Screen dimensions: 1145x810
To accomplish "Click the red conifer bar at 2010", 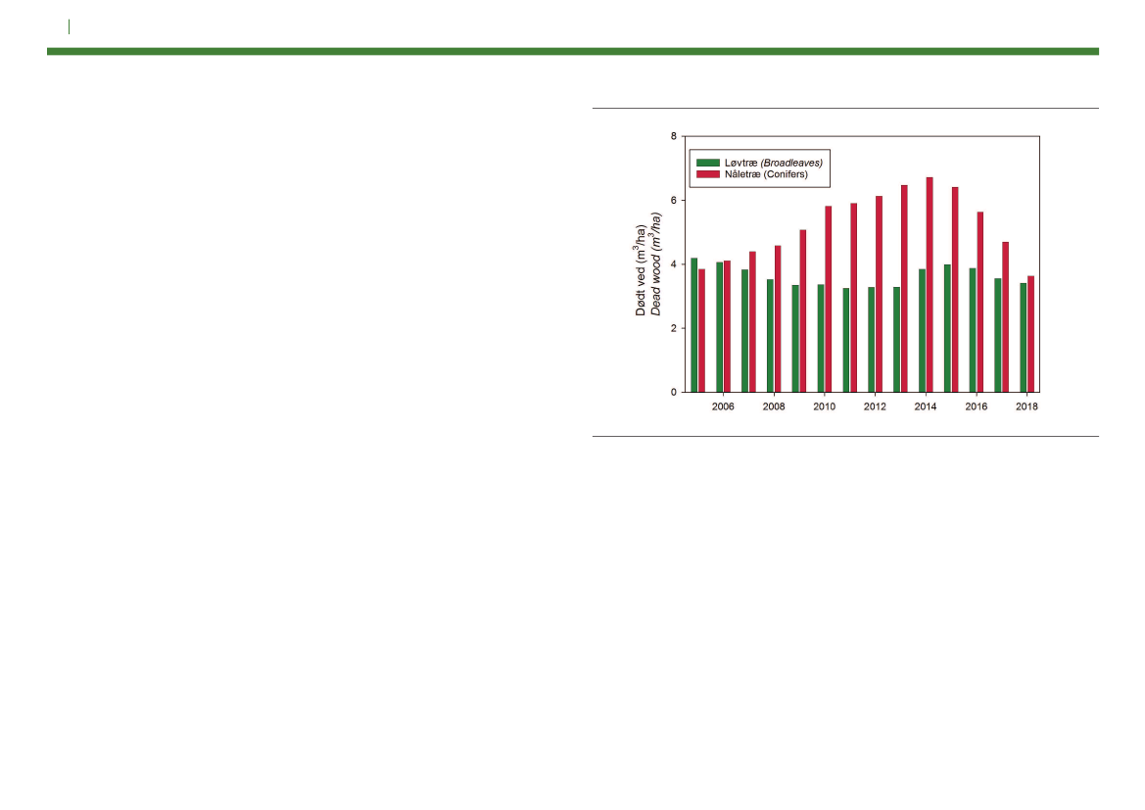I will tap(828, 300).
